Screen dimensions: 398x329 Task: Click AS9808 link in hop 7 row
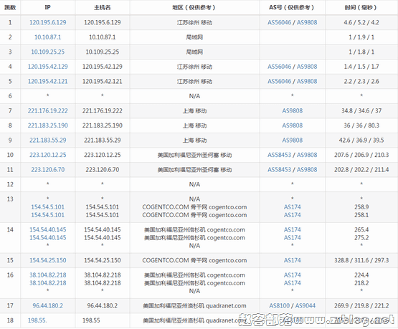pos(293,110)
